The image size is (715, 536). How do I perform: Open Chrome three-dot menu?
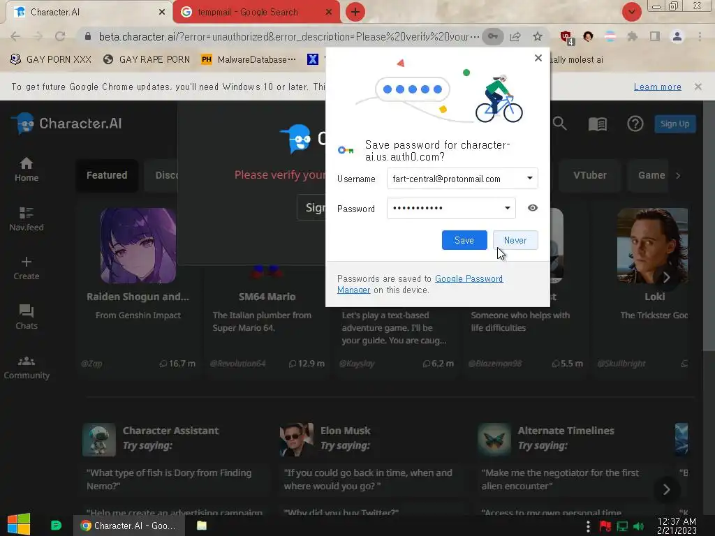(x=700, y=36)
